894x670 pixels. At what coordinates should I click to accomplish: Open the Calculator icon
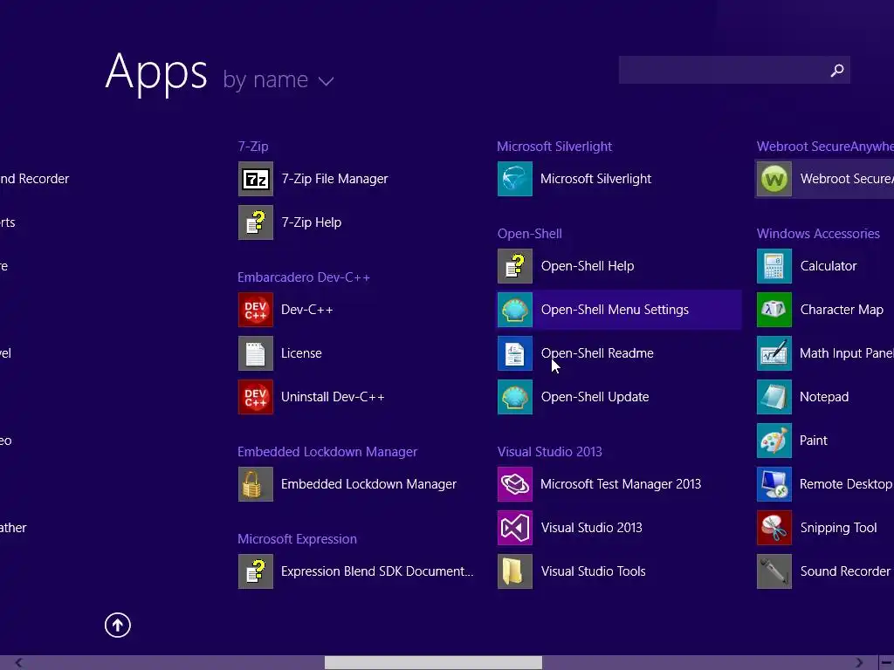click(x=774, y=266)
